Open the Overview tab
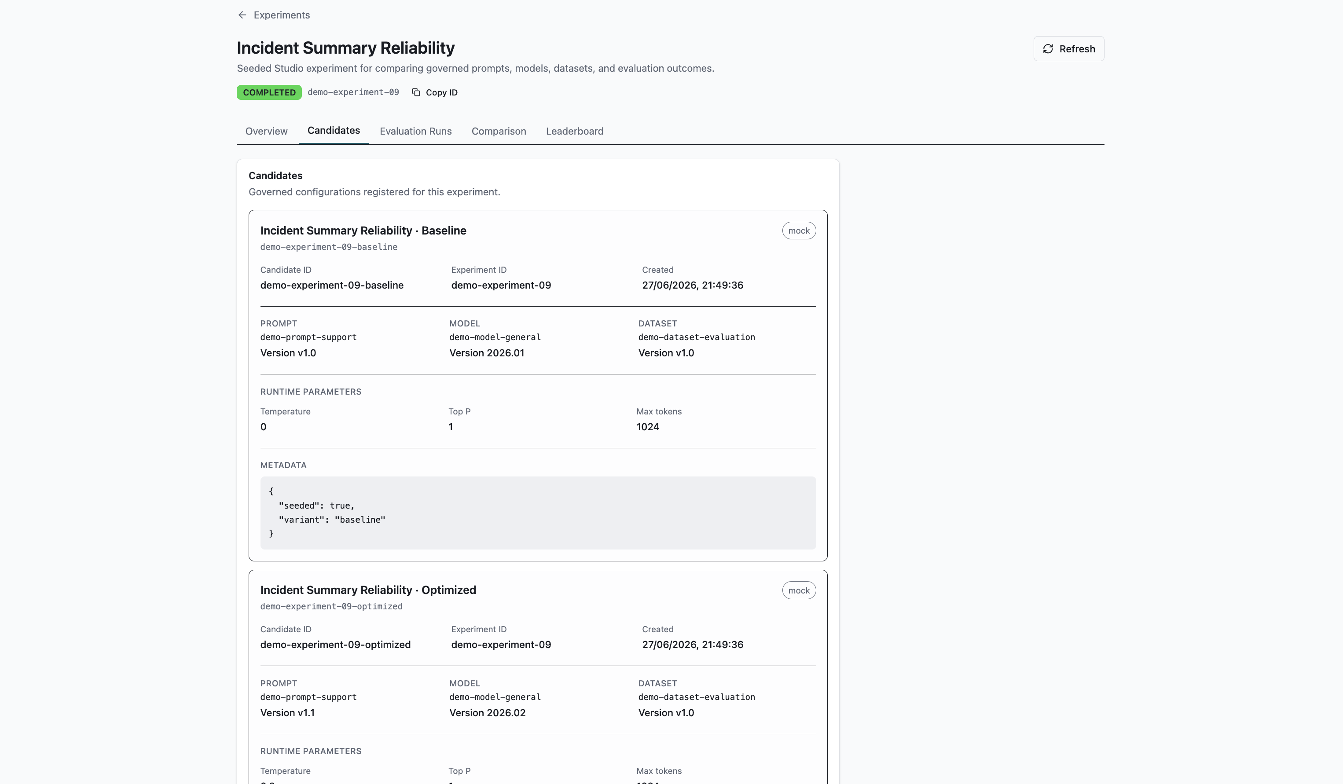The width and height of the screenshot is (1343, 784). [x=266, y=131]
